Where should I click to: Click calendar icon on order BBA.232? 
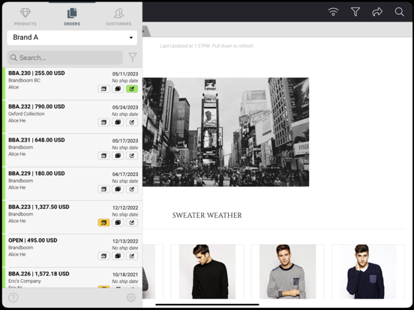(103, 122)
